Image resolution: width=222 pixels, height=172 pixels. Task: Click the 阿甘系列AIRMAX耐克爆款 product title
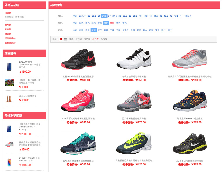(x=190, y=118)
